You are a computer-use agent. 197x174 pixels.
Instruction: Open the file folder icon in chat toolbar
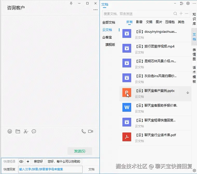(x=18, y=131)
